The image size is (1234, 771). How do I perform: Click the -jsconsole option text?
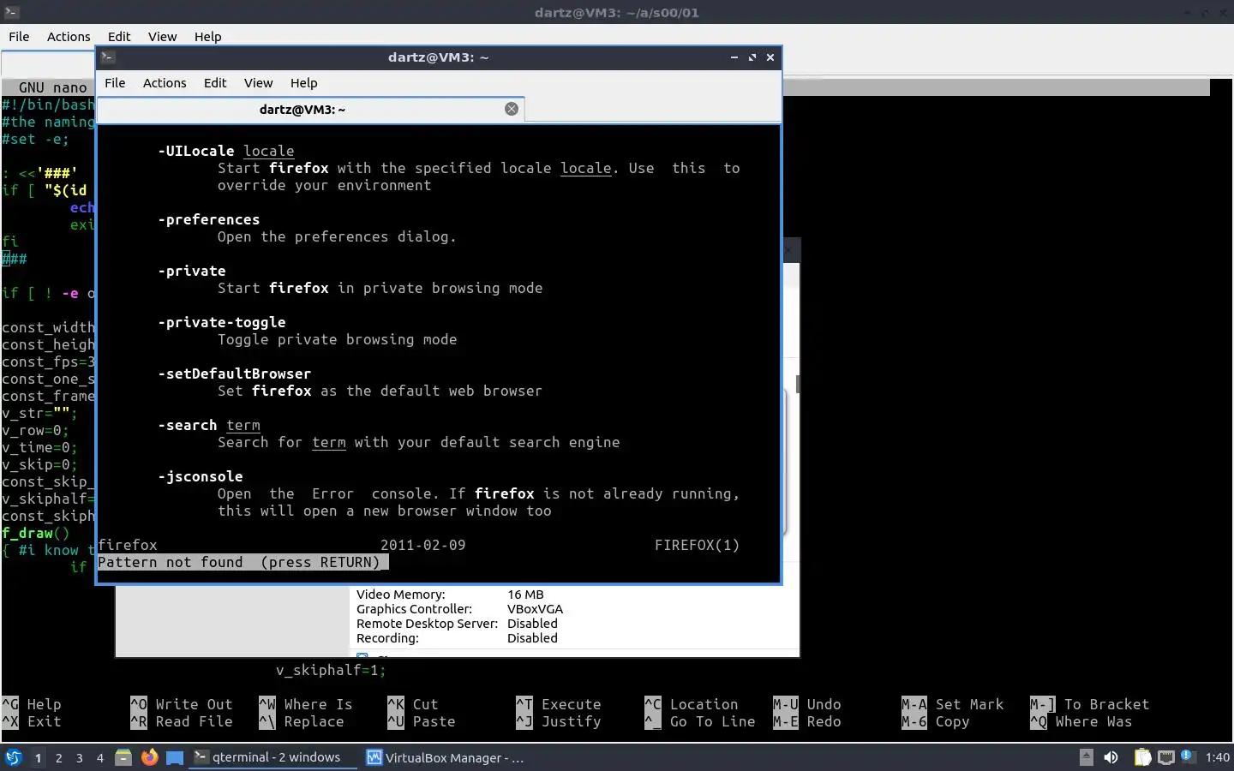[200, 476]
